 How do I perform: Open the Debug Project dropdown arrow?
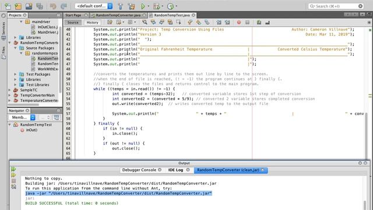(163, 6)
